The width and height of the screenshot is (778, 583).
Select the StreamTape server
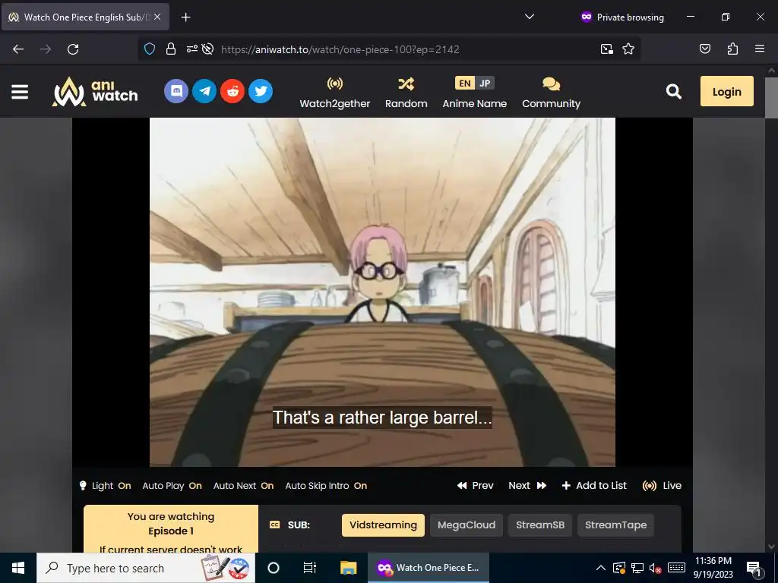tap(615, 525)
